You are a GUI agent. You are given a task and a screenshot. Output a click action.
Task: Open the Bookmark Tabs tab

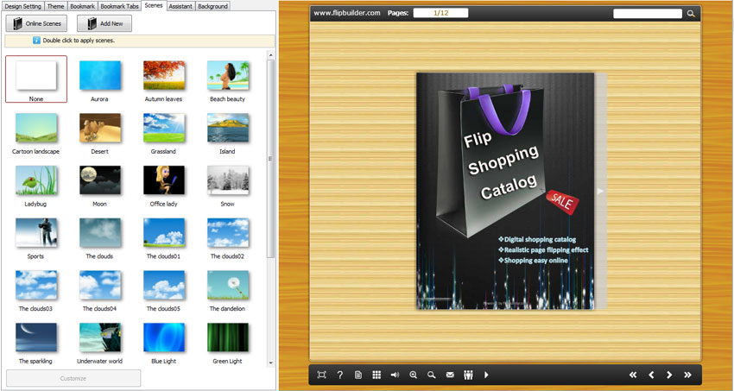[119, 6]
